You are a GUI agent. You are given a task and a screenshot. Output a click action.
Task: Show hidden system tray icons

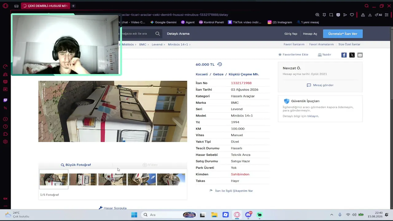click(x=332, y=215)
